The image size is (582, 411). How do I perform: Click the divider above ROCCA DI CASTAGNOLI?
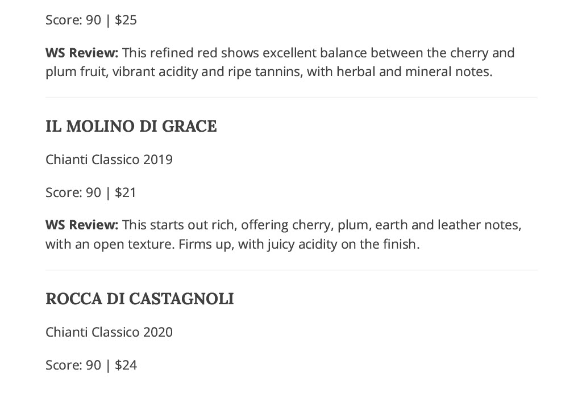click(x=292, y=271)
